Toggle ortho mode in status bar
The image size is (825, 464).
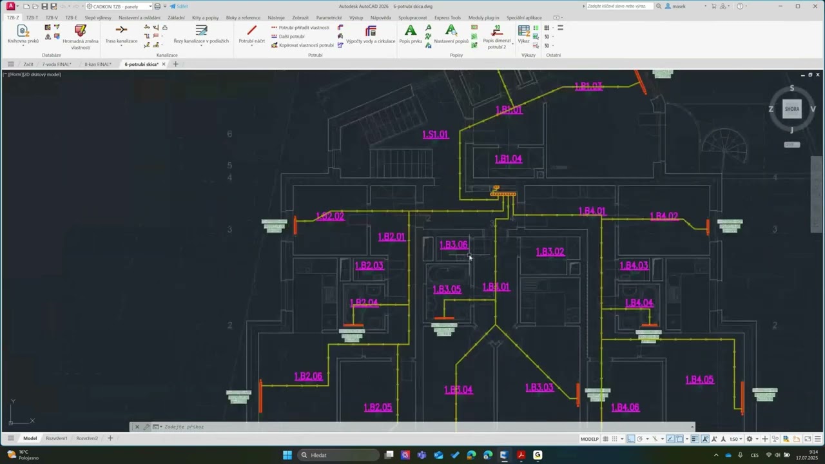[x=631, y=439]
